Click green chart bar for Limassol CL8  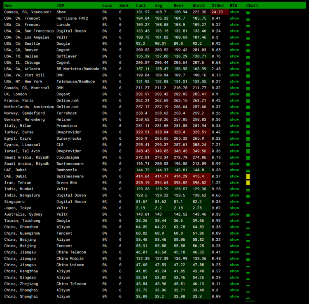click(x=248, y=145)
